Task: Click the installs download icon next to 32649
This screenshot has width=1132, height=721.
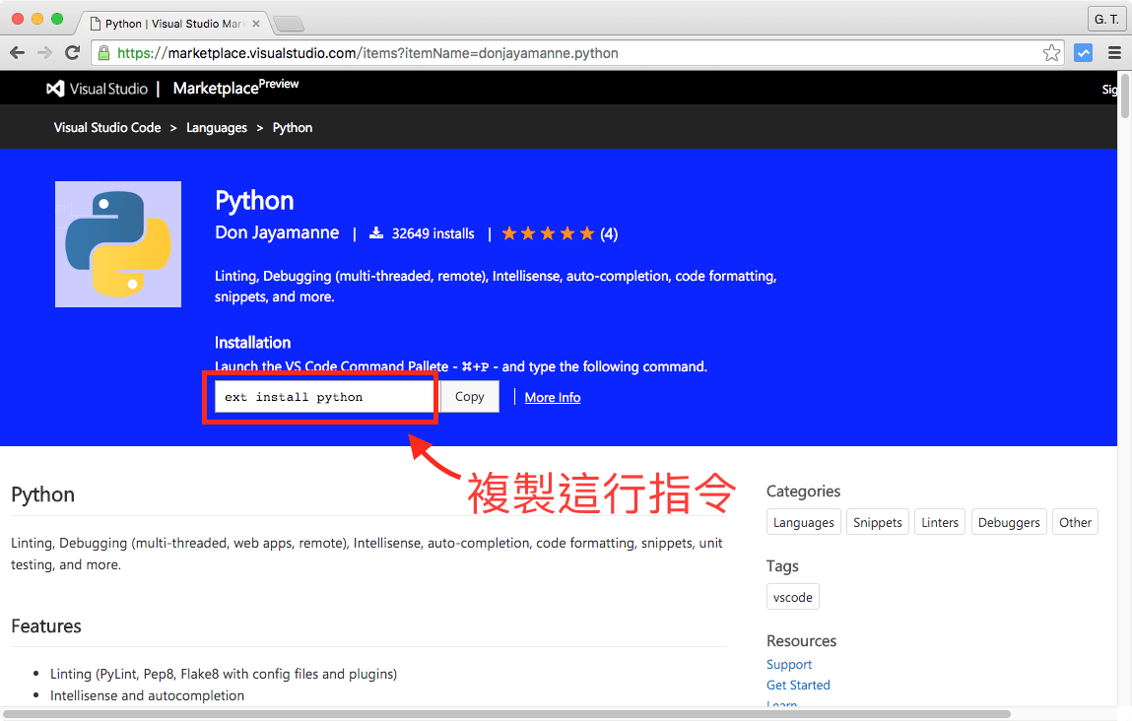Action: (375, 232)
